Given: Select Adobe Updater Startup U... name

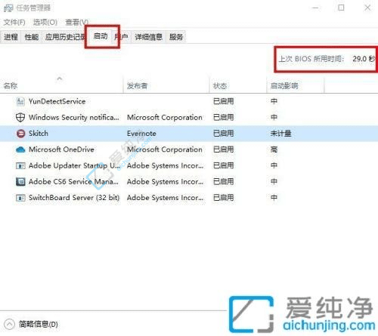Looking at the screenshot, I should pos(74,165).
